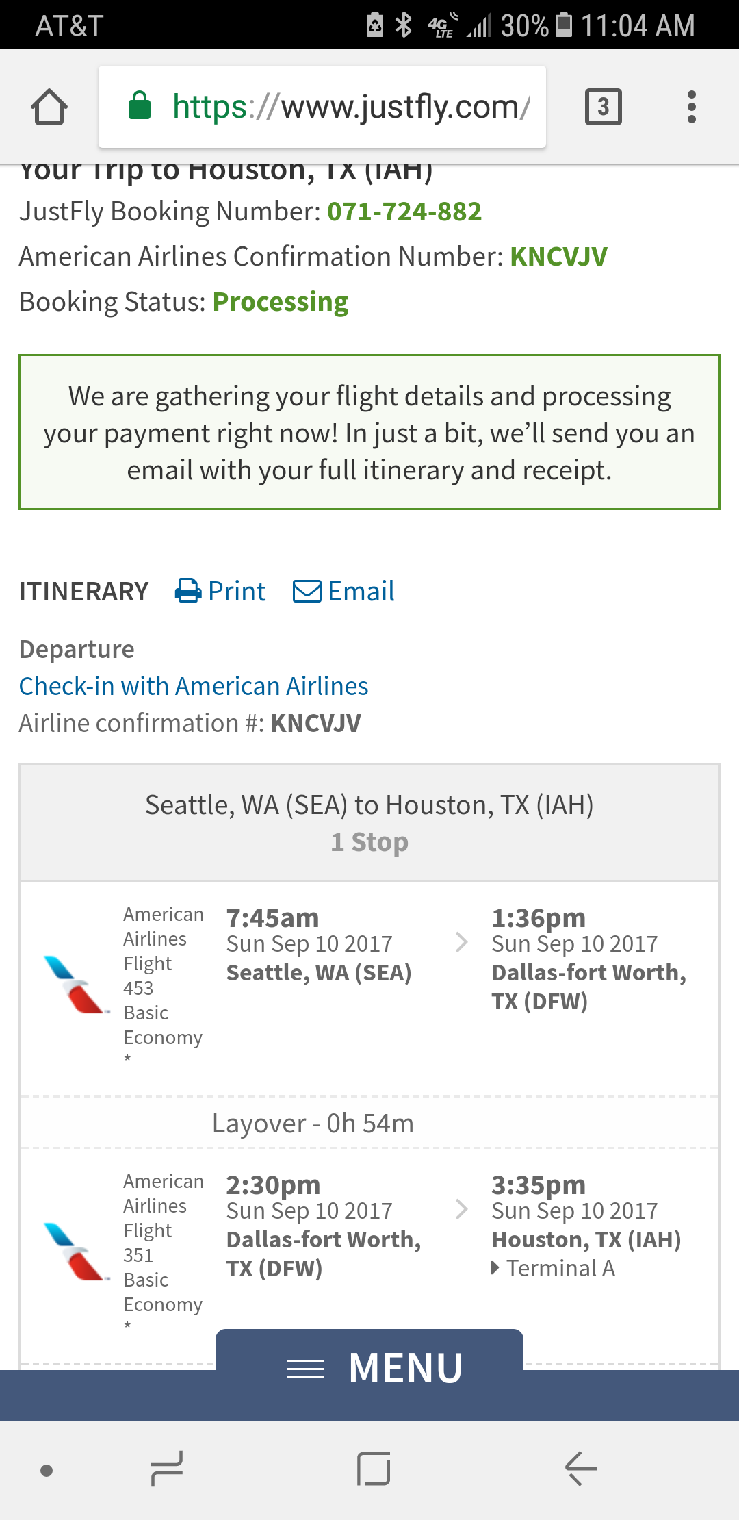Open Check-in with American Airlines link
The image size is (739, 1520).
(194, 686)
